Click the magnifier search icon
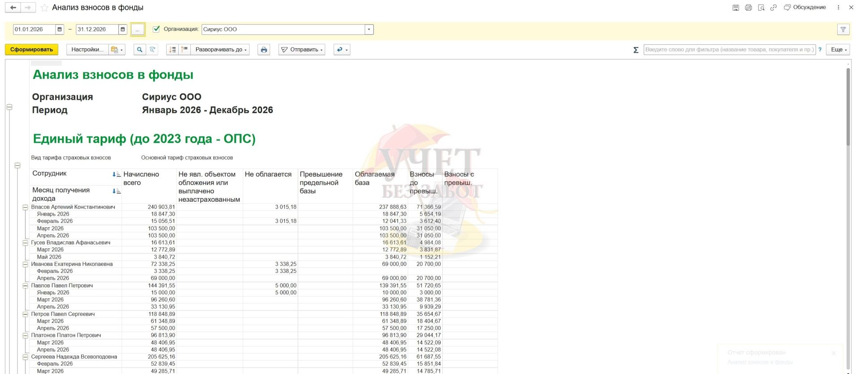 [140, 50]
